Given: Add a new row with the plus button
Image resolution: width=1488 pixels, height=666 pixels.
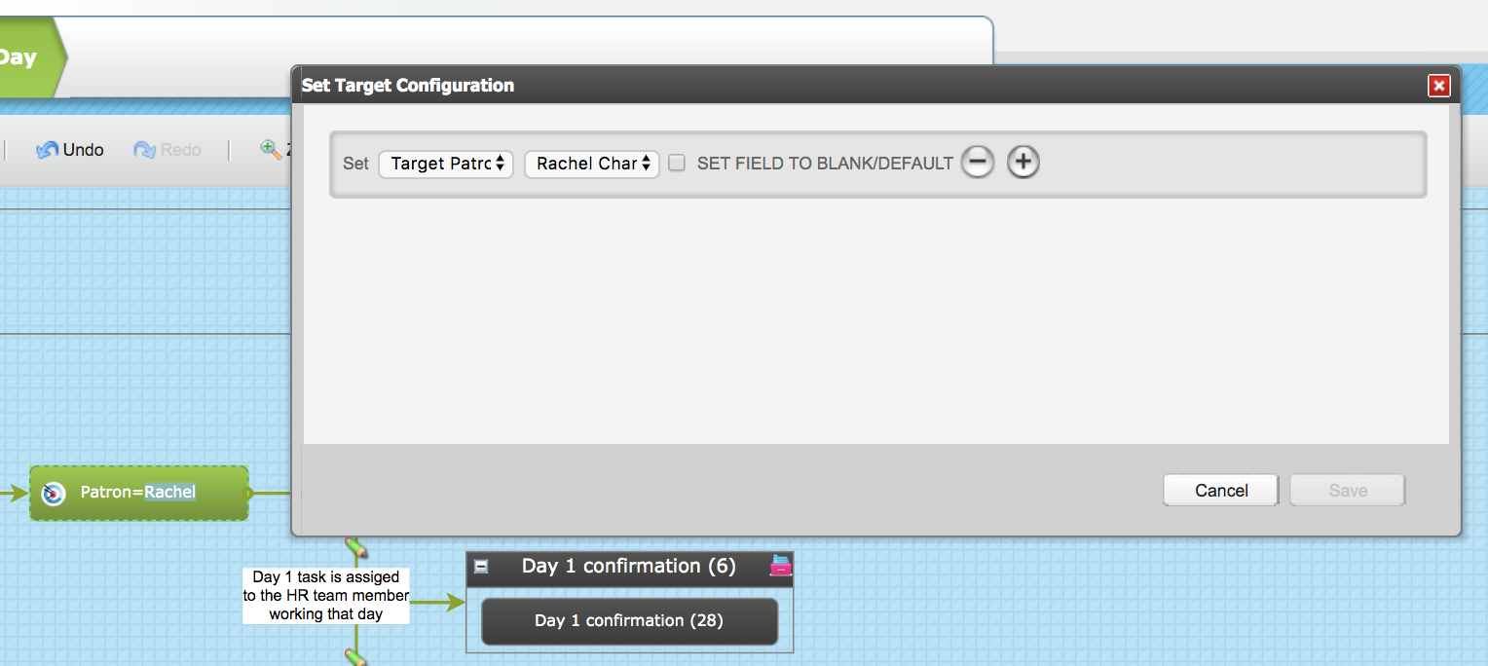Looking at the screenshot, I should [1023, 162].
